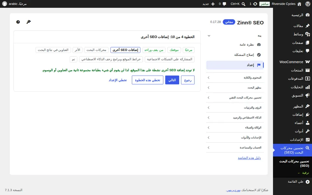Open the دليل هذه الشاشة link
The height and width of the screenshot is (195, 312).
249,158
